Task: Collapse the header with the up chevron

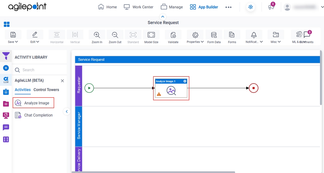Action: point(163,17)
